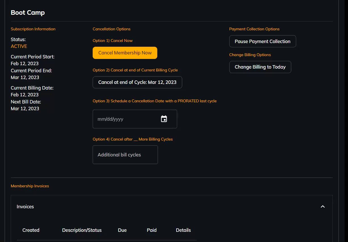Select the Due column header
This screenshot has height=242, width=348.
[122, 230]
